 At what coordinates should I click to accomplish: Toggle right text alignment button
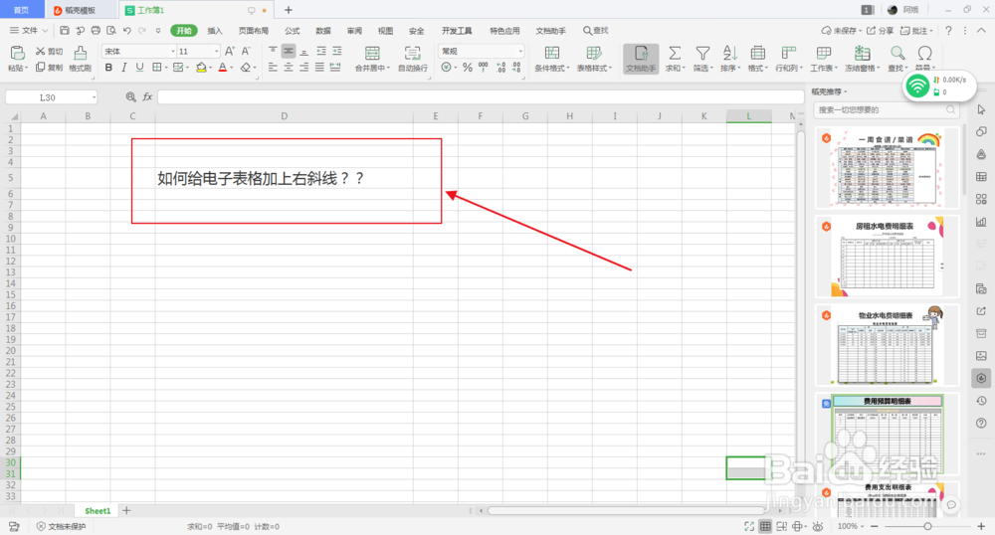(303, 68)
